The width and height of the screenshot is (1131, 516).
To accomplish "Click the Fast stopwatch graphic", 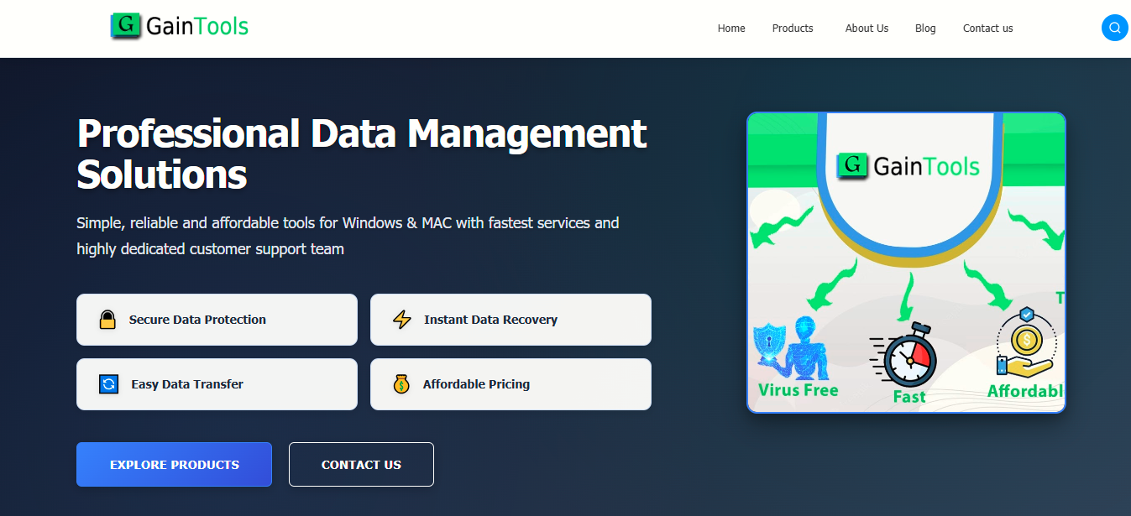I will point(903,356).
